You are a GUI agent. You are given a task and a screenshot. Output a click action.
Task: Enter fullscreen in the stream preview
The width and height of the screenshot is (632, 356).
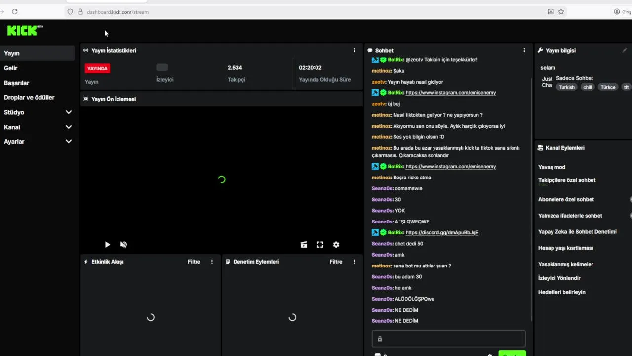[320, 245]
